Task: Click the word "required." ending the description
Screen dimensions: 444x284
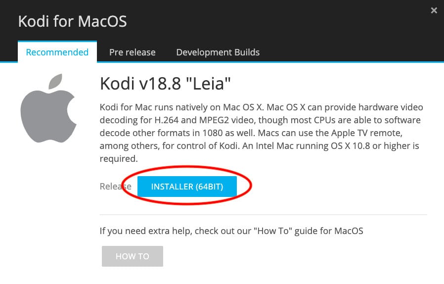Action: pos(119,159)
